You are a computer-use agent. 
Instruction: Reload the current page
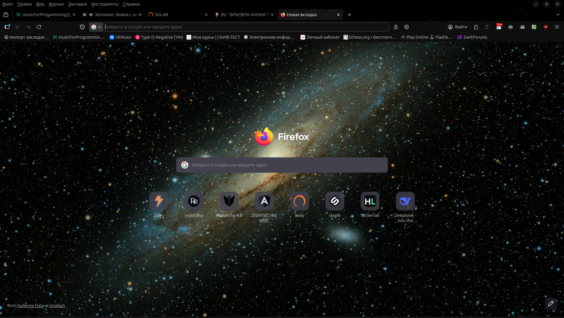point(39,27)
